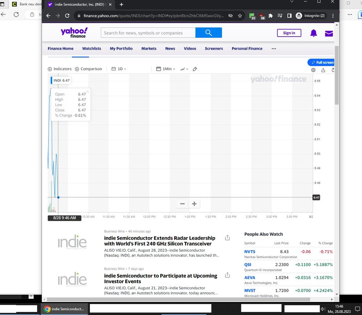The width and height of the screenshot is (362, 315).
Task: Reload the Yahoo Finance page
Action: (x=67, y=16)
